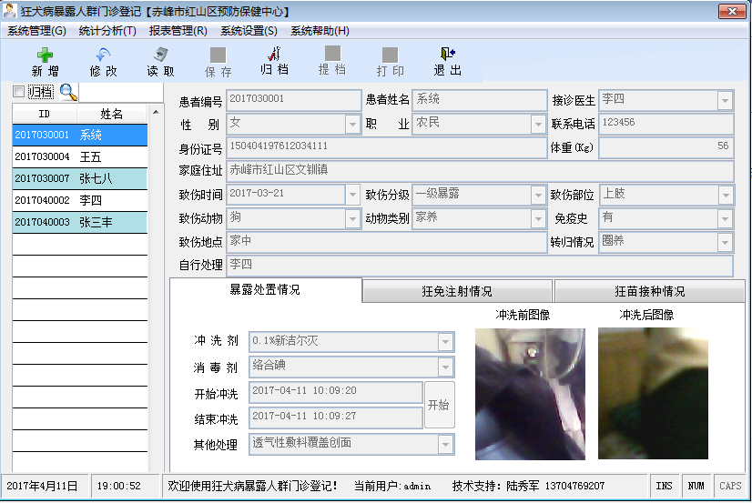
Task: Expand the 冲洗剂 dropdown list
Action: [445, 342]
